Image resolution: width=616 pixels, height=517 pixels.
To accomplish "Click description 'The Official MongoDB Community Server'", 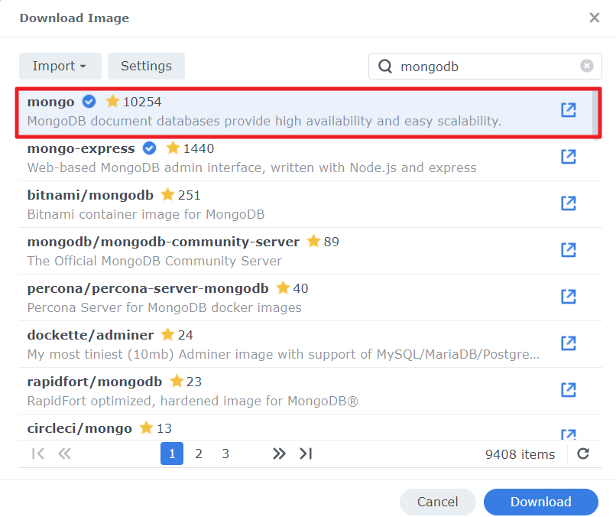I will [x=154, y=261].
